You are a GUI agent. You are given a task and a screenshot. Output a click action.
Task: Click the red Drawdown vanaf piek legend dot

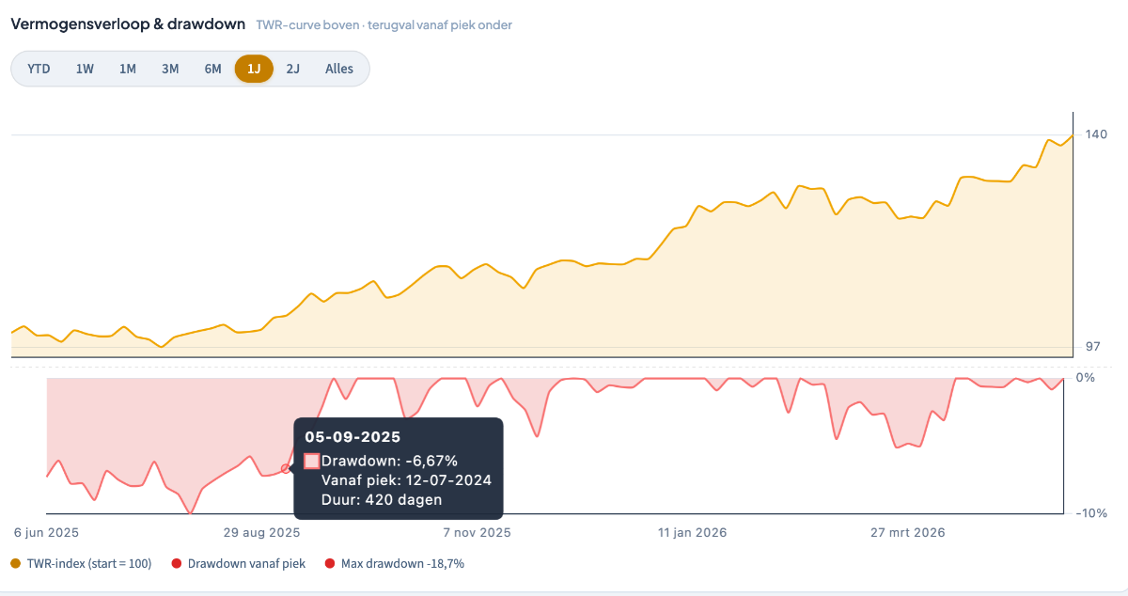pos(177,564)
